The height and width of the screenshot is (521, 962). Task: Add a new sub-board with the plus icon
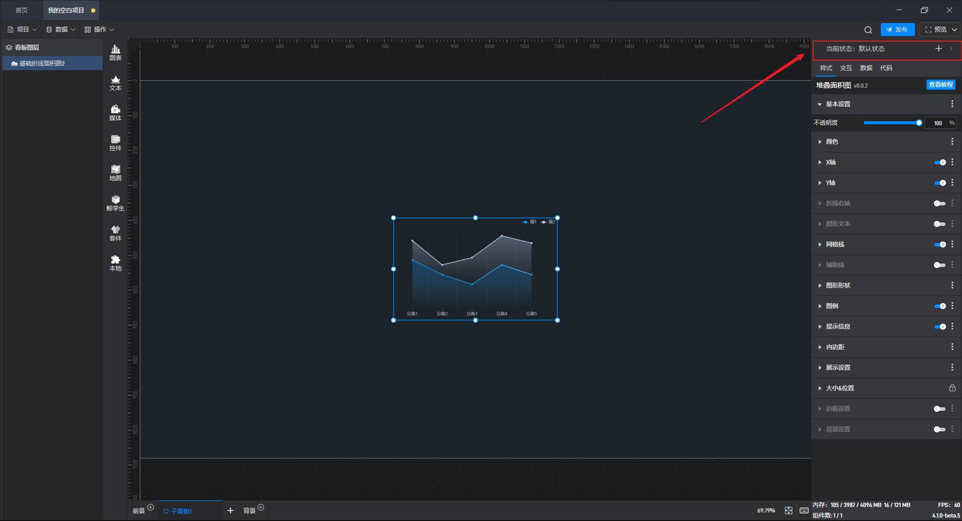click(x=230, y=510)
